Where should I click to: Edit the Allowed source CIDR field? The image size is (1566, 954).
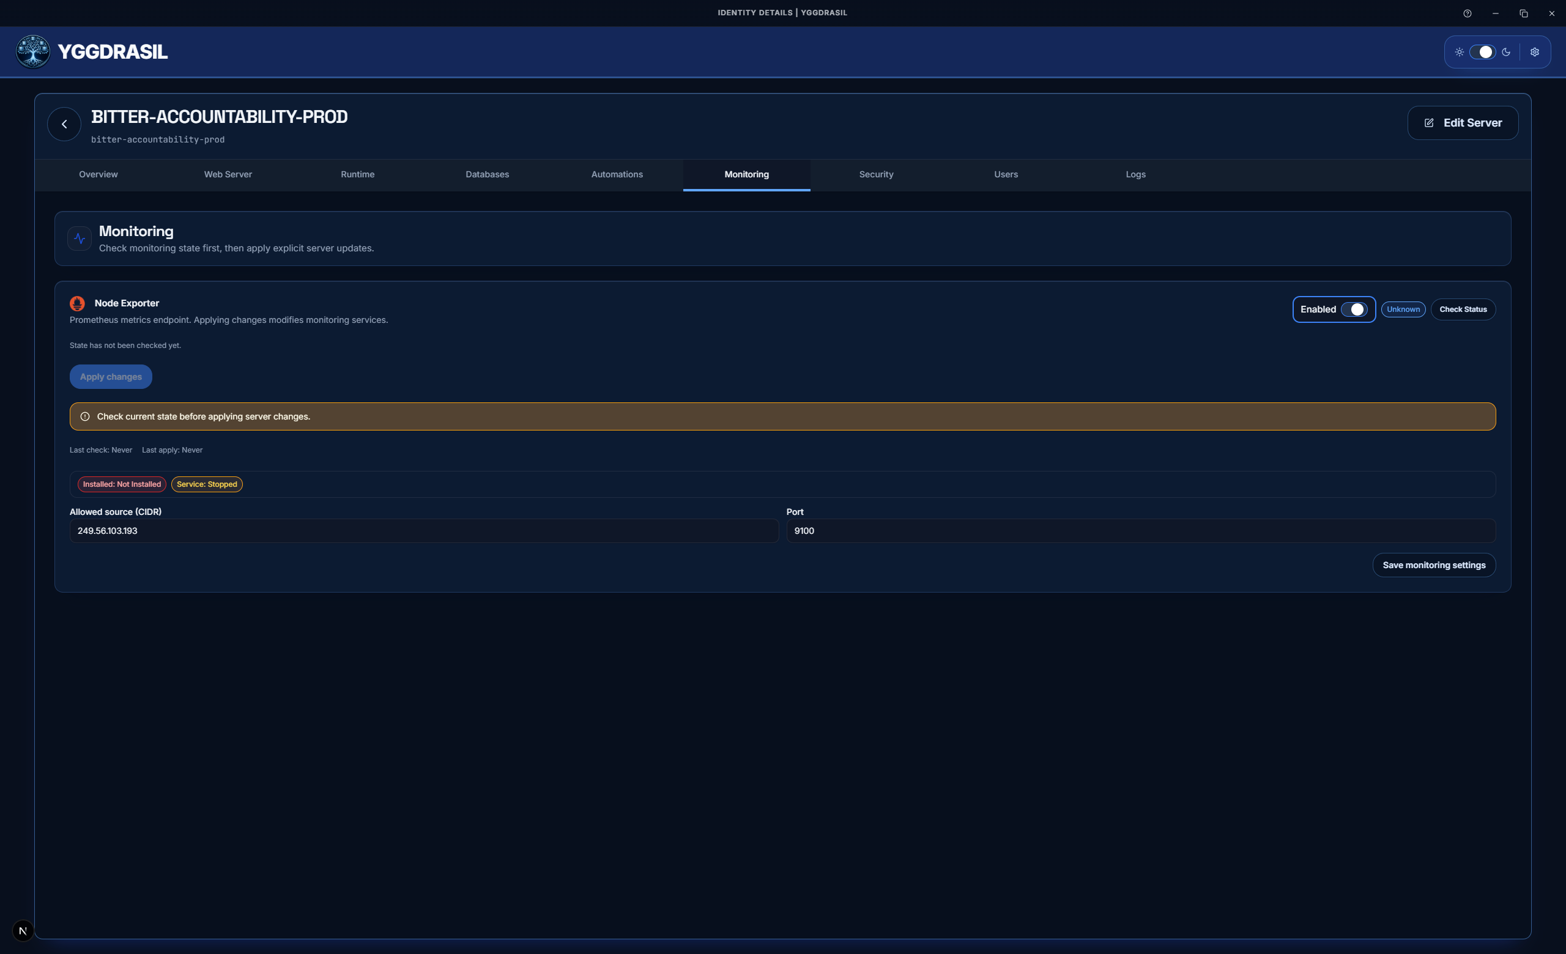point(423,531)
